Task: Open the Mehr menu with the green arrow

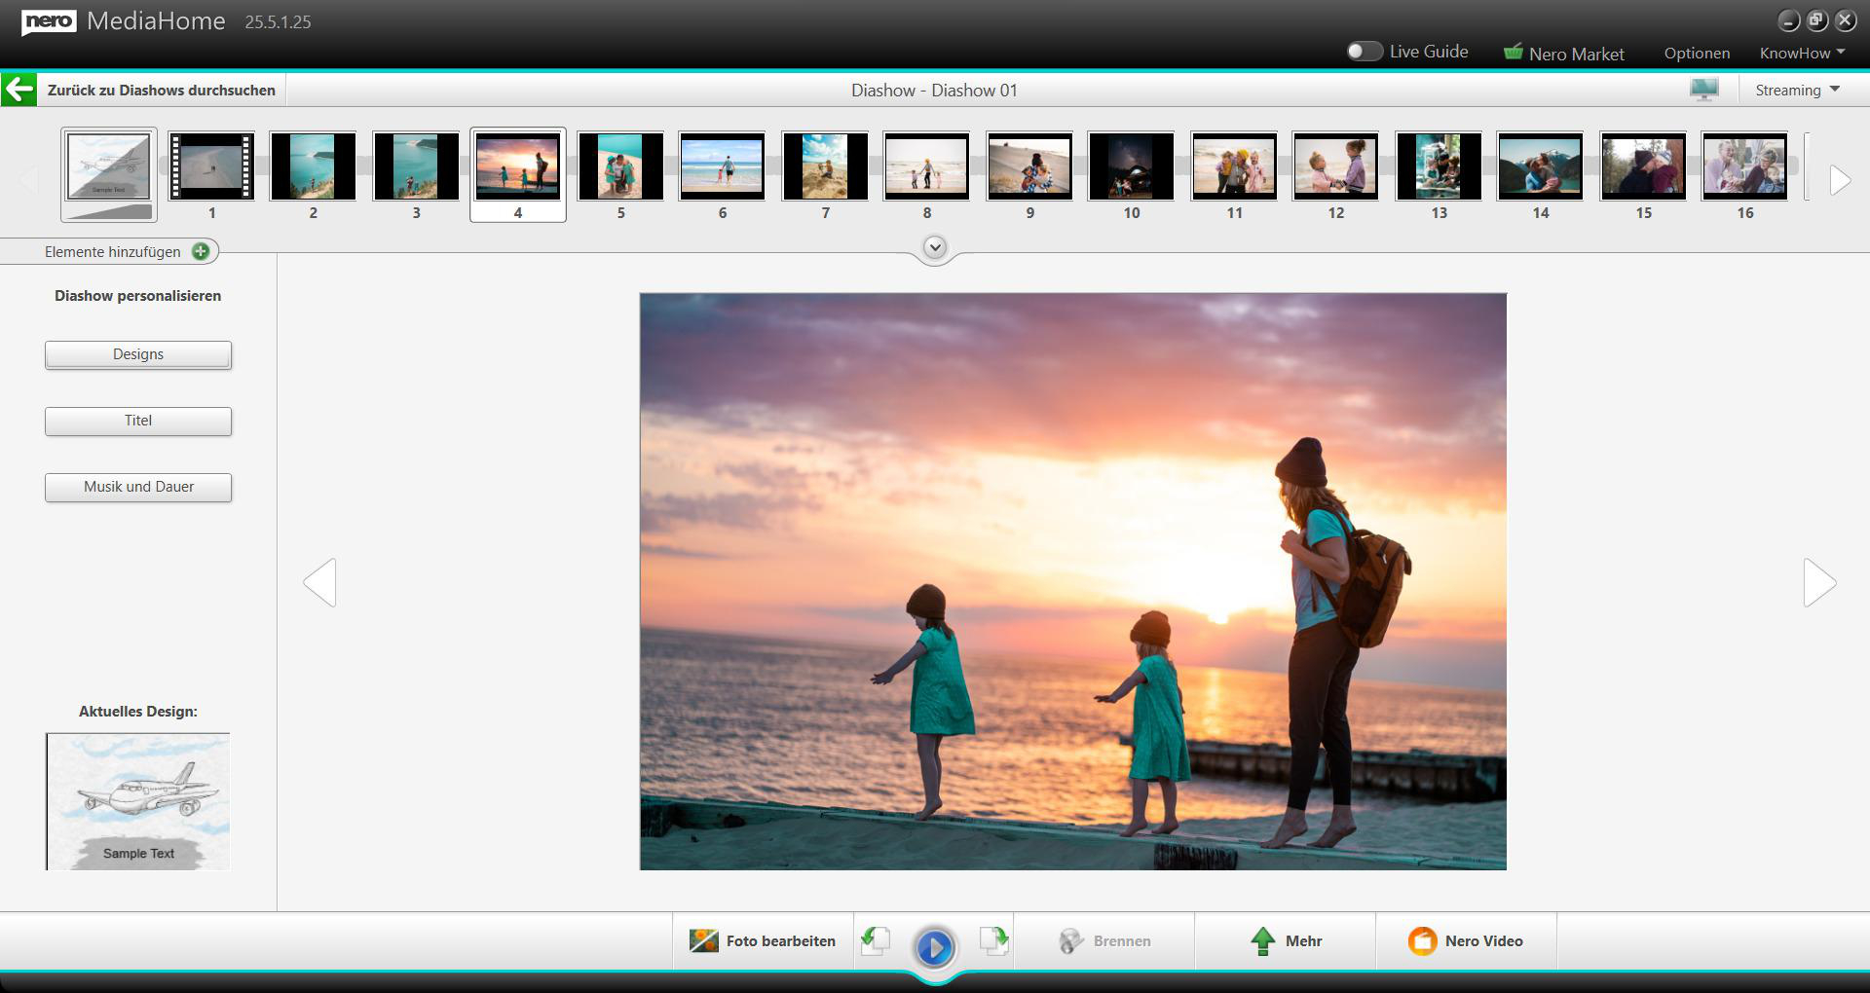Action: [1286, 940]
